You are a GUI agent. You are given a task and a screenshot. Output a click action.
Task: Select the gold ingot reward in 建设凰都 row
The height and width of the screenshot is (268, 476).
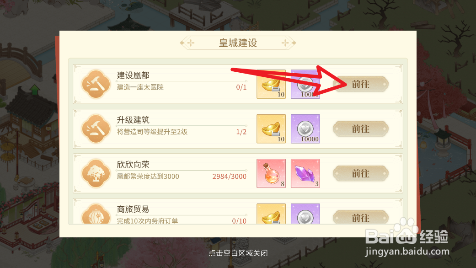(x=271, y=84)
